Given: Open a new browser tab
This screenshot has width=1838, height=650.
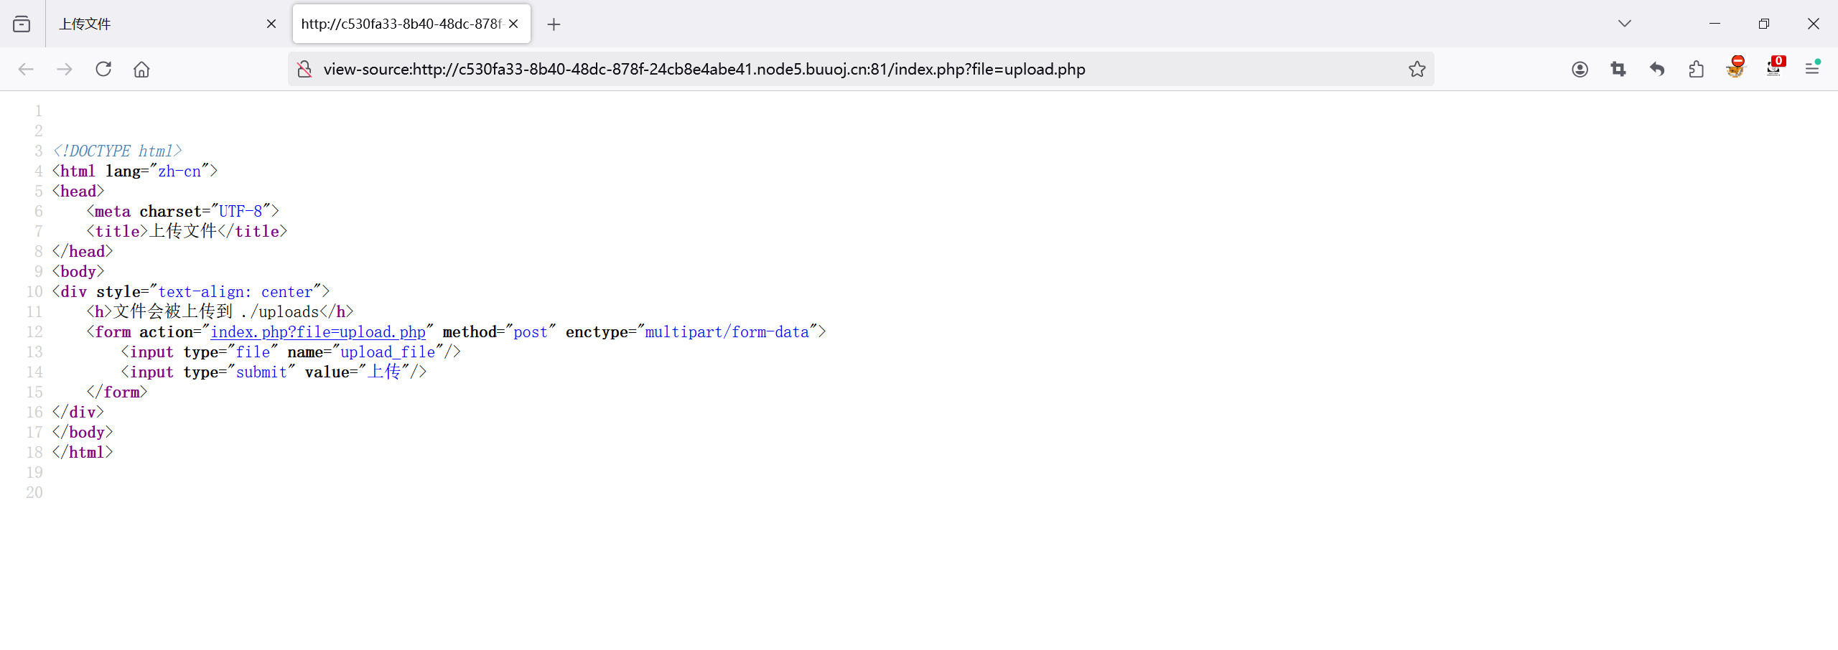Looking at the screenshot, I should point(554,24).
